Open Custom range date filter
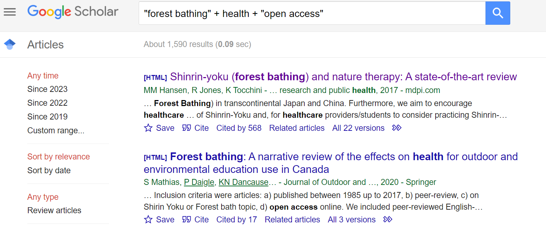Image resolution: width=546 pixels, height=227 pixels. click(56, 130)
